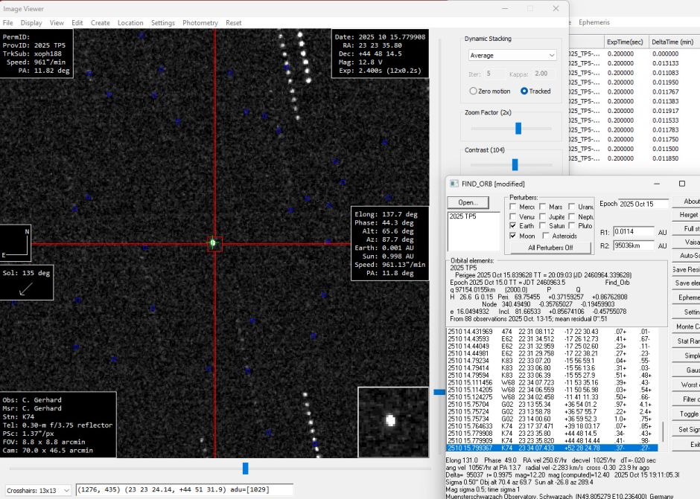Enable the Zero motion stacking option

pos(474,91)
